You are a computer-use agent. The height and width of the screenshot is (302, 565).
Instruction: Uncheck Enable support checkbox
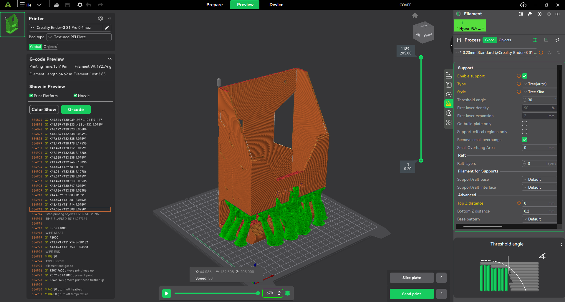click(525, 76)
